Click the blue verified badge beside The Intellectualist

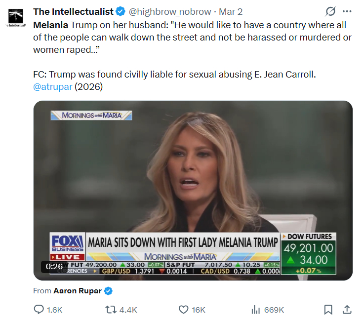(x=121, y=11)
